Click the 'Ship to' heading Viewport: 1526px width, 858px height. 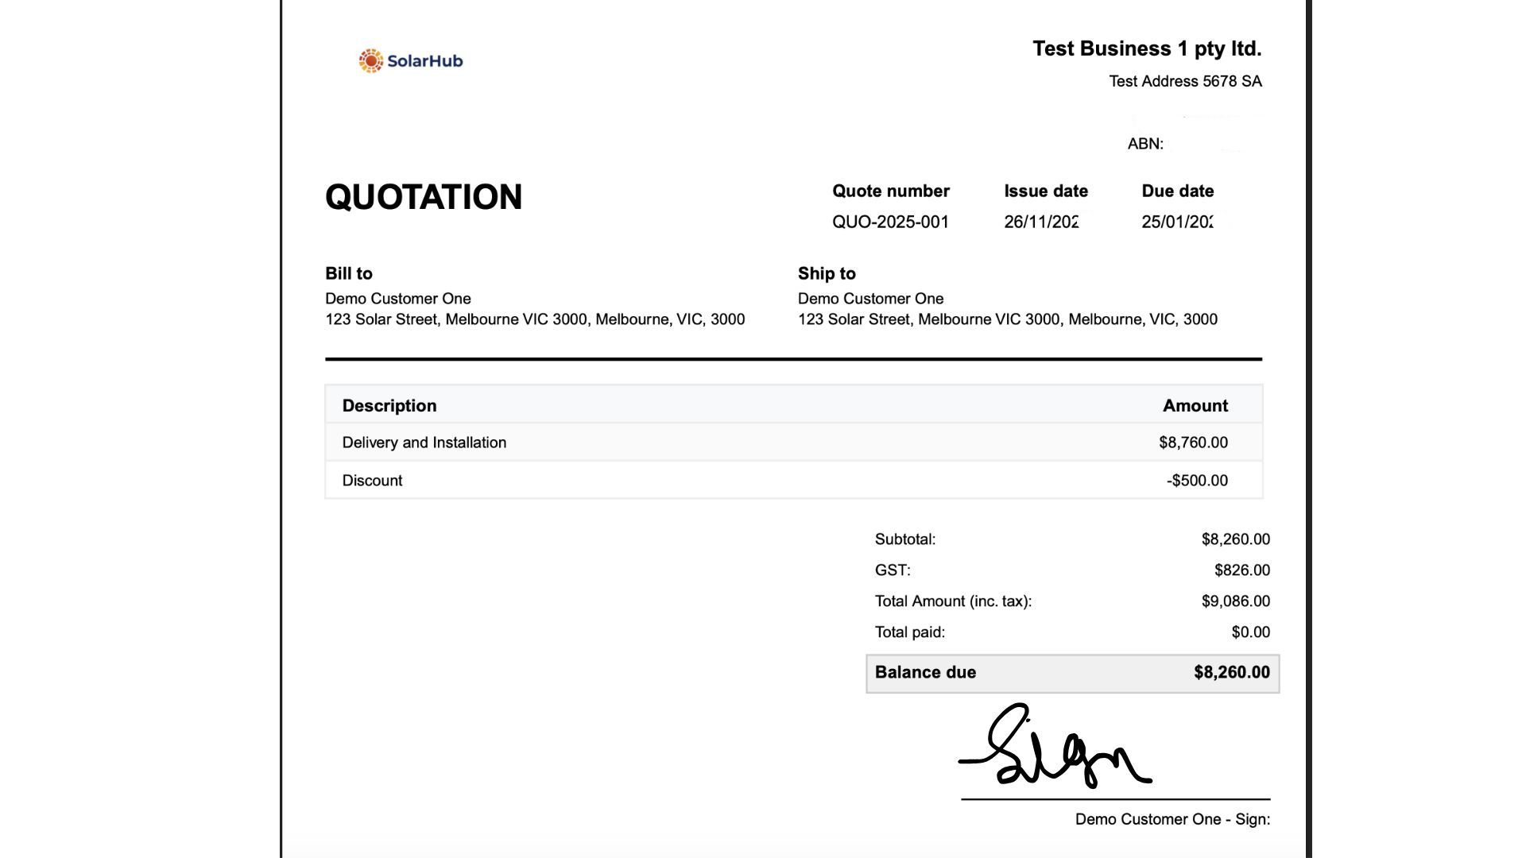click(x=827, y=274)
